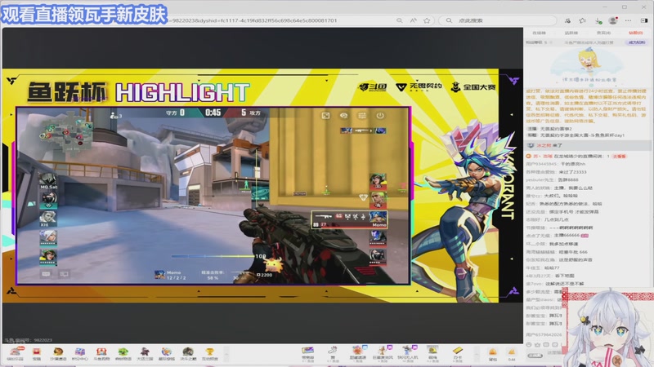This screenshot has width=654, height=367.
Task: Select the XHI player portrait
Action: coord(48,219)
